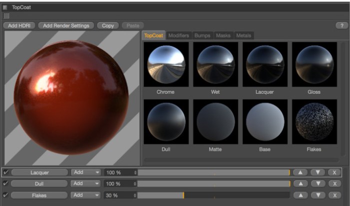
Task: Move the Dull layer down with arrow
Action: pyautogui.click(x=318, y=184)
